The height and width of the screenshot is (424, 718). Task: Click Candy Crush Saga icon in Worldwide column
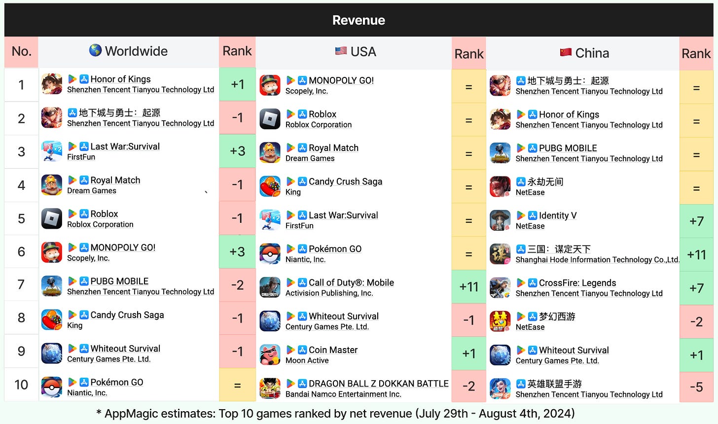[52, 319]
